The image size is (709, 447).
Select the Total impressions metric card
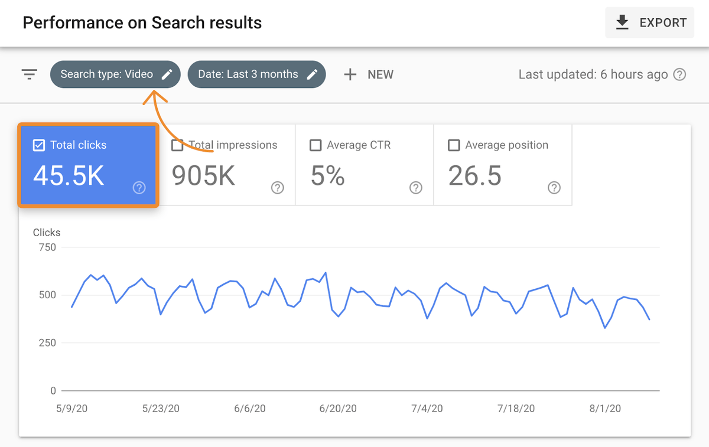(x=226, y=165)
